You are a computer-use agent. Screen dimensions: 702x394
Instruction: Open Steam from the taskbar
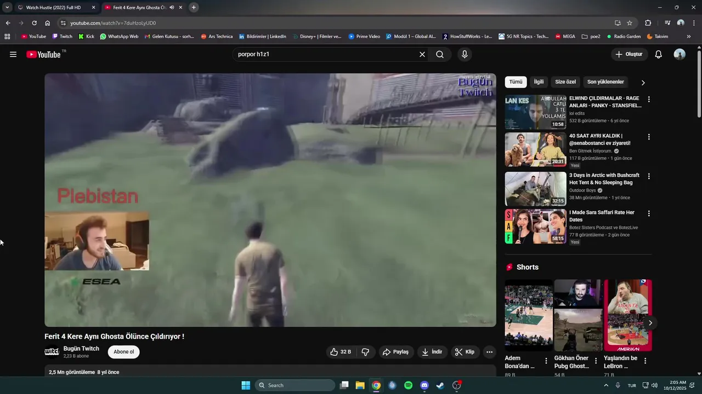click(x=440, y=385)
